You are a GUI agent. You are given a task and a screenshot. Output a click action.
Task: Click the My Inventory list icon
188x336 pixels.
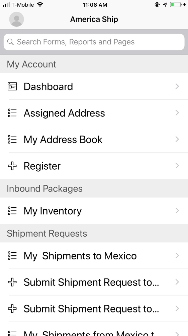12,211
